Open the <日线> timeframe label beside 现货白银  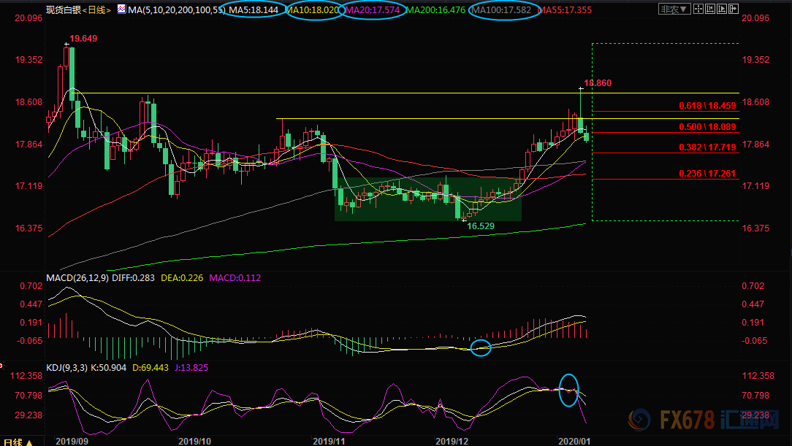coord(95,10)
